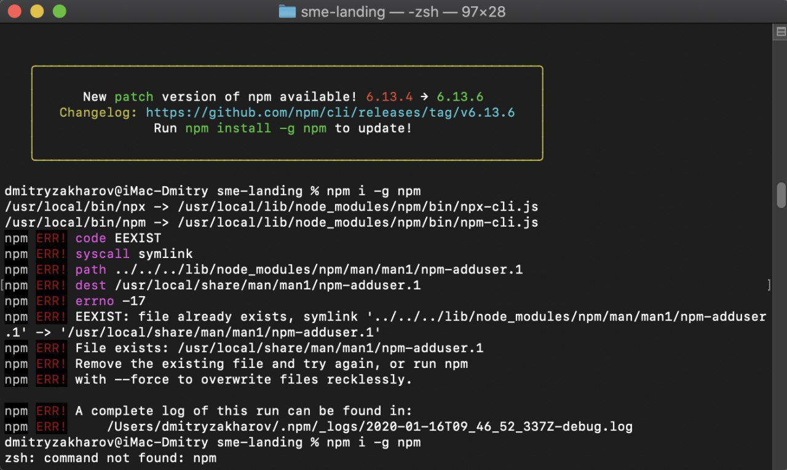Click the 'syscall symlink' error line
The image size is (787, 470).
tap(98, 254)
